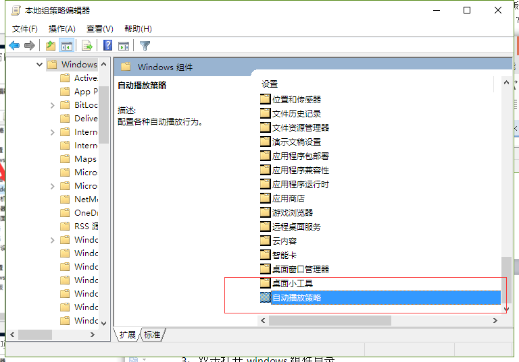Expand the BitLoc tree node

click(x=52, y=105)
